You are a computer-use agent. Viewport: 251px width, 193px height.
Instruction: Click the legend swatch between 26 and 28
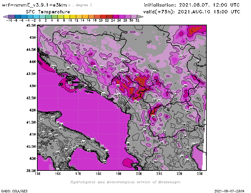tap(122, 17)
